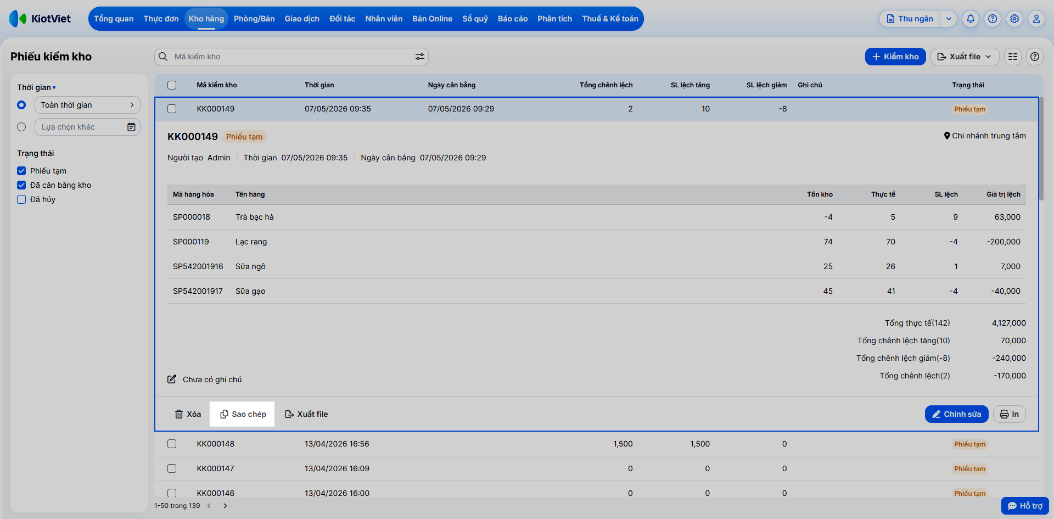Click the Sao chép button
This screenshot has height=519, width=1054.
pos(243,414)
